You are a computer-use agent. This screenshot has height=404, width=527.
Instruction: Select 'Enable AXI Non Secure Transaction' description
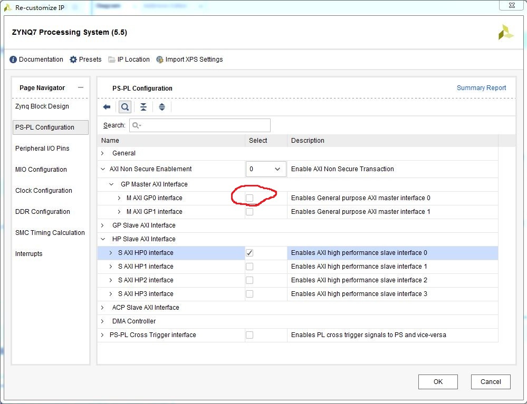click(342, 169)
